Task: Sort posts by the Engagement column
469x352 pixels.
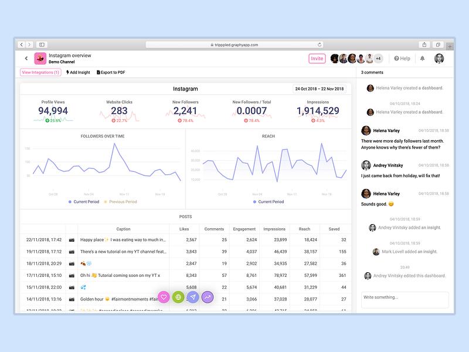Action: (244, 229)
